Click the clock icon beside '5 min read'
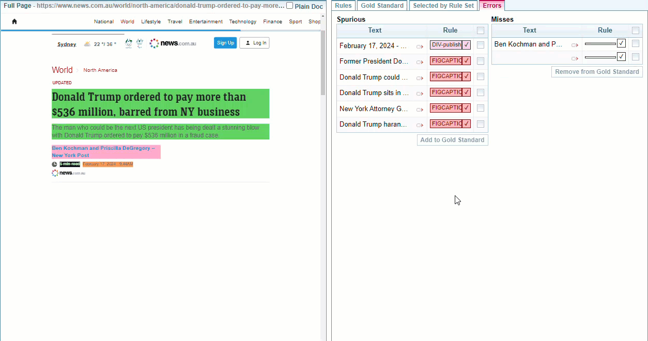 click(54, 164)
